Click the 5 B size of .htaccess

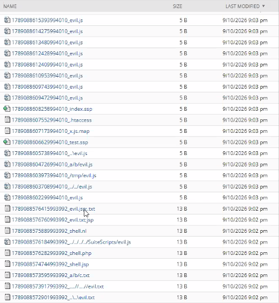[183, 120]
